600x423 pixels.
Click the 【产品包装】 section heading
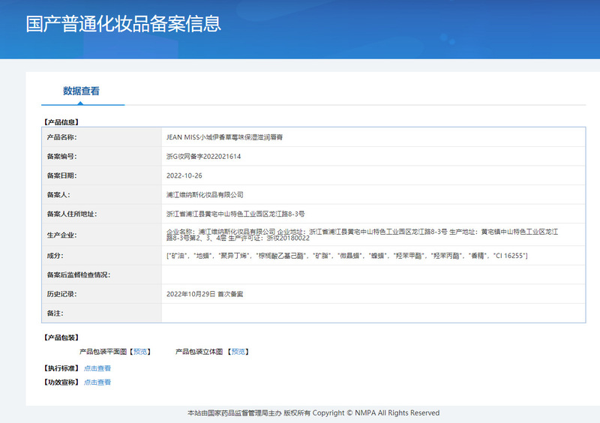click(62, 337)
